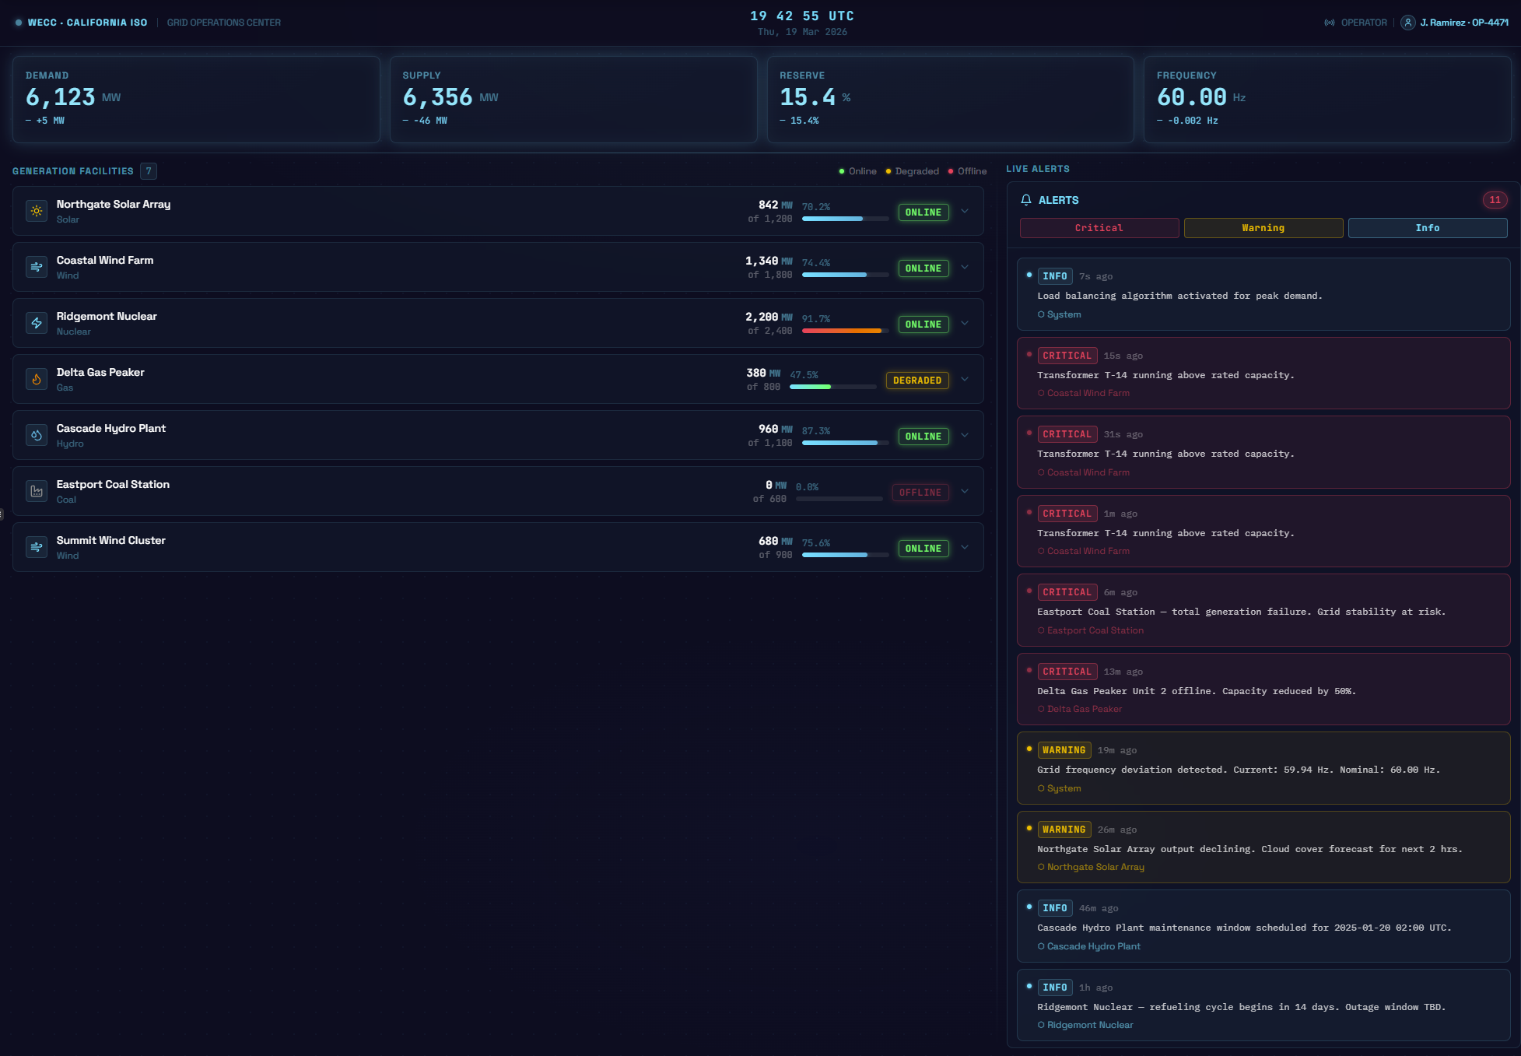The width and height of the screenshot is (1521, 1056).
Task: Toggle the Critical alerts filter
Action: (1099, 228)
